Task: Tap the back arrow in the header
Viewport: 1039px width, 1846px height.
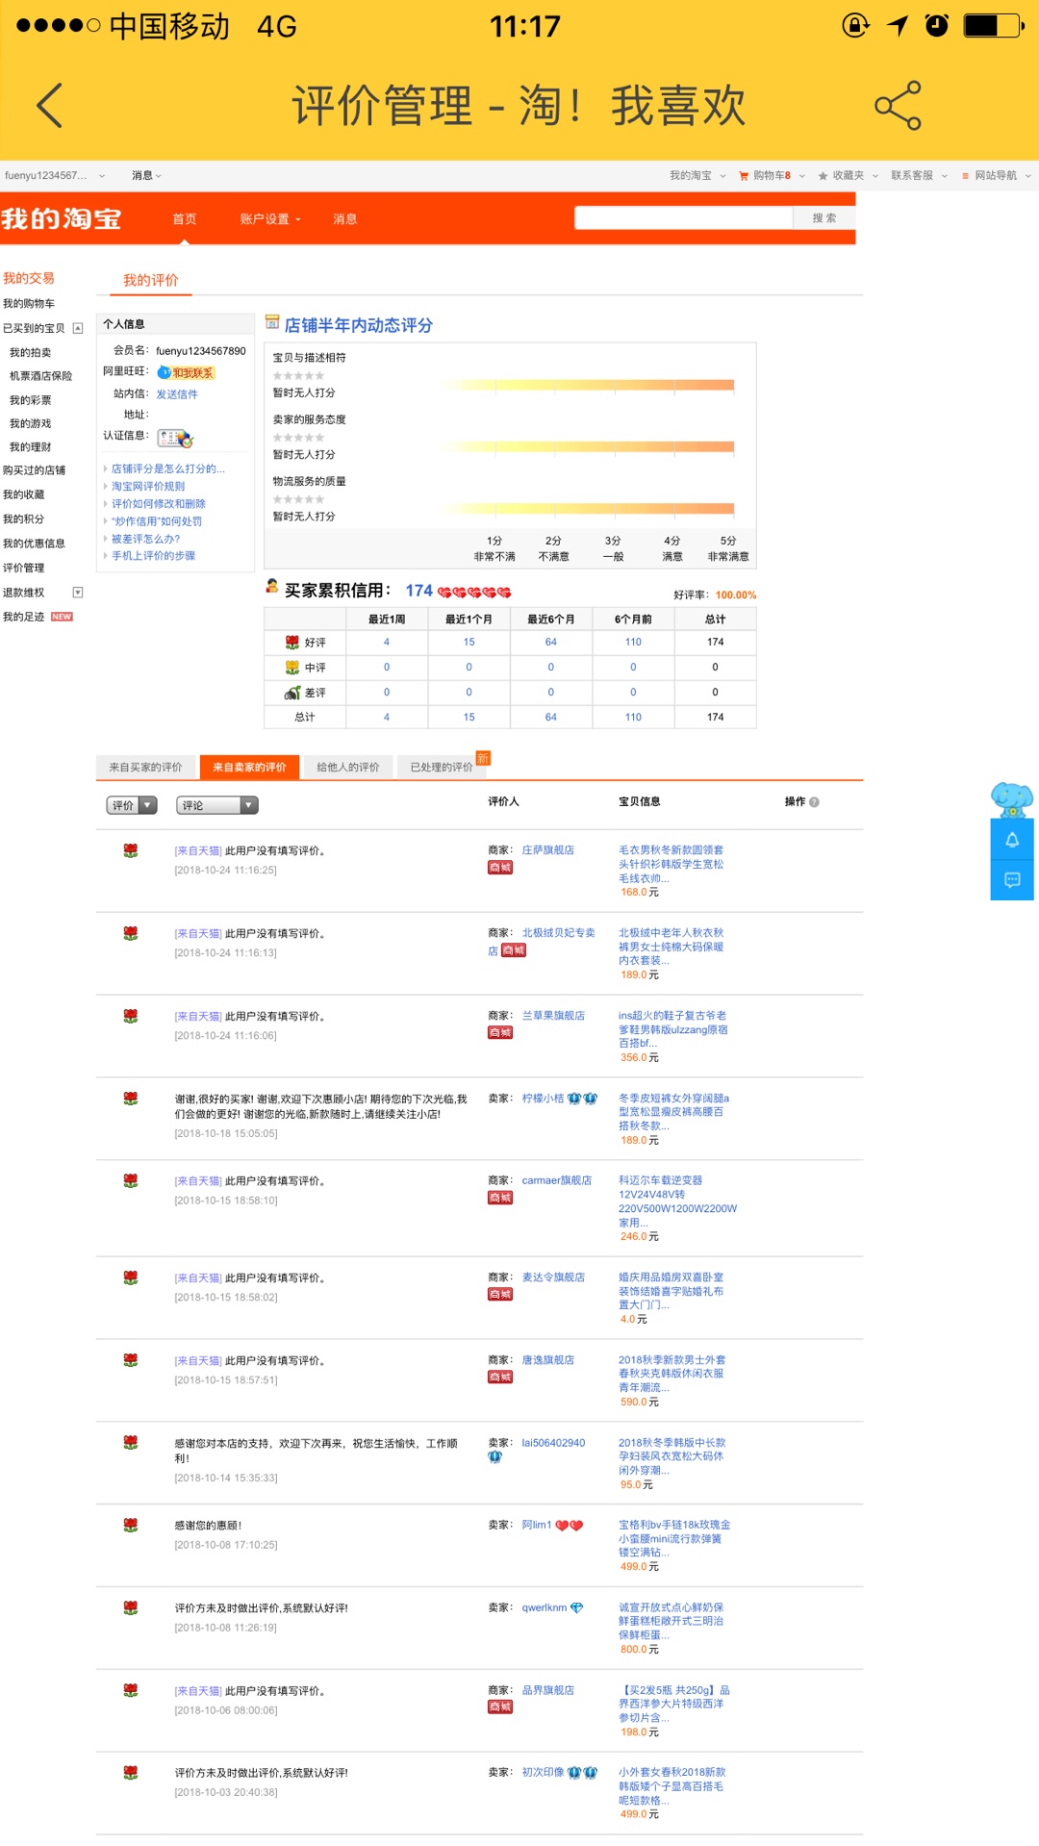Action: tap(50, 105)
